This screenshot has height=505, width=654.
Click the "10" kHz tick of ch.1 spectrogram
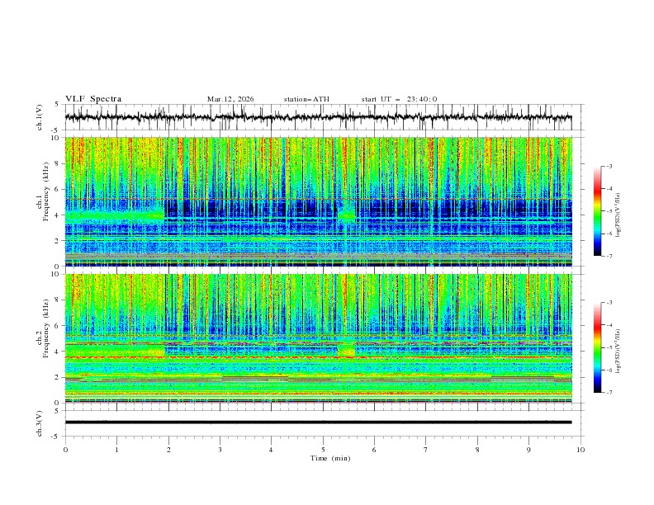pyautogui.click(x=55, y=138)
